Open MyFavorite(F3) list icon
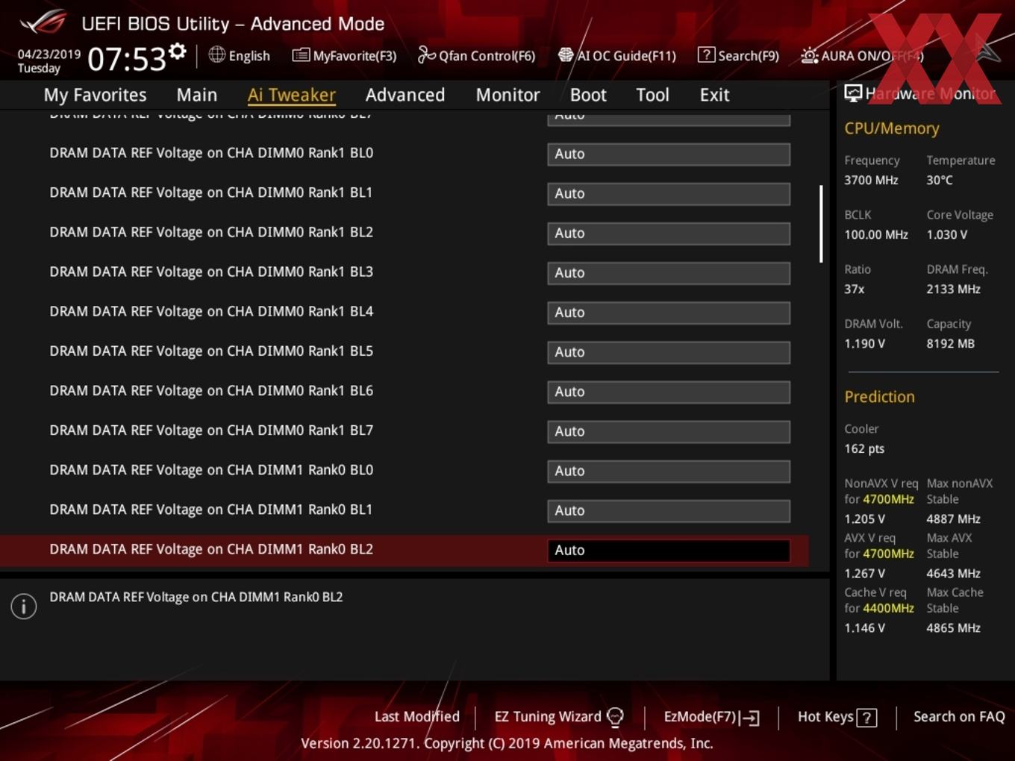This screenshot has width=1015, height=761. 301,55
